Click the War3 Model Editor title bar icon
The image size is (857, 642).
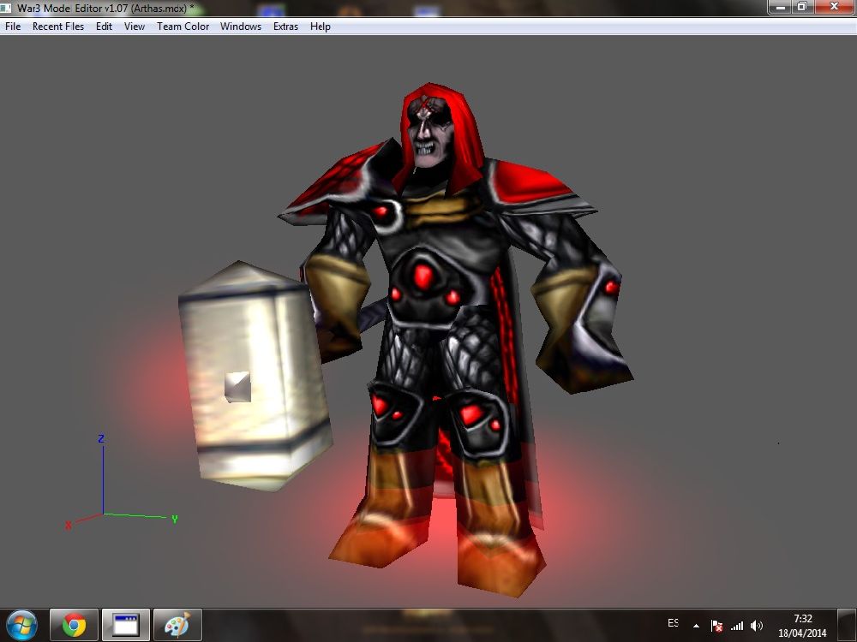pos(5,9)
